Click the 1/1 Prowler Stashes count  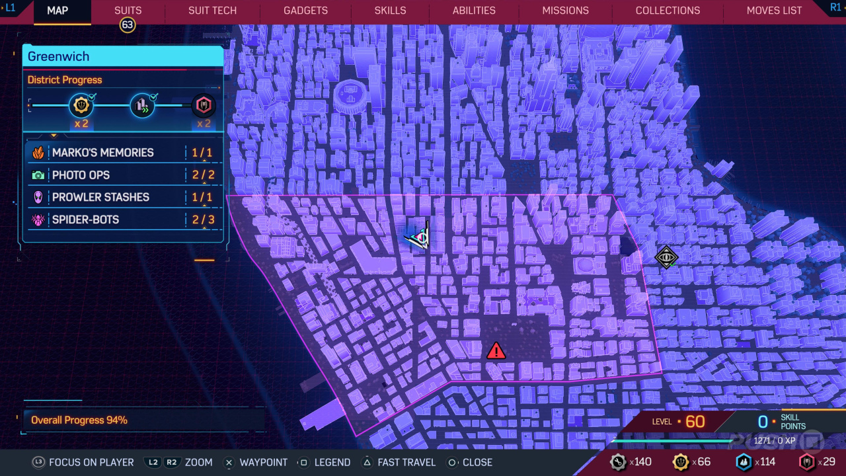click(x=202, y=197)
